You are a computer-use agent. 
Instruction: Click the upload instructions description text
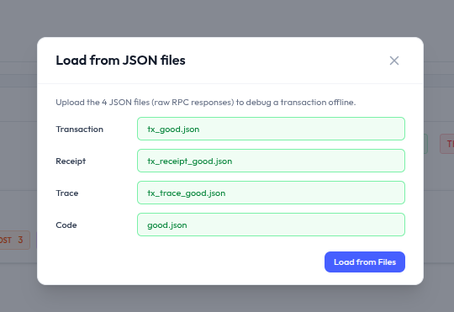pyautogui.click(x=206, y=103)
